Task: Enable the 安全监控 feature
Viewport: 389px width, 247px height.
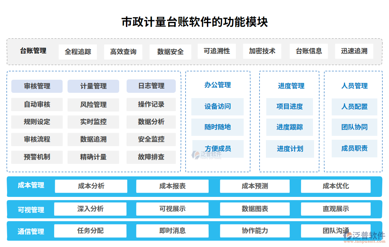Action: coord(151,139)
